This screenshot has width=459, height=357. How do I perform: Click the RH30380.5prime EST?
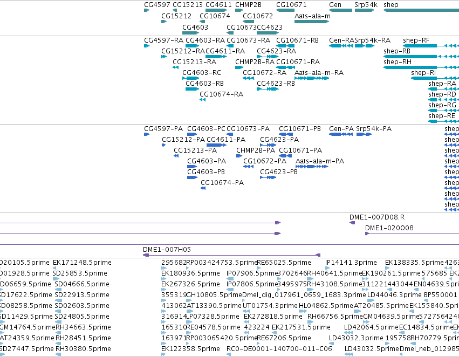tap(58, 354)
